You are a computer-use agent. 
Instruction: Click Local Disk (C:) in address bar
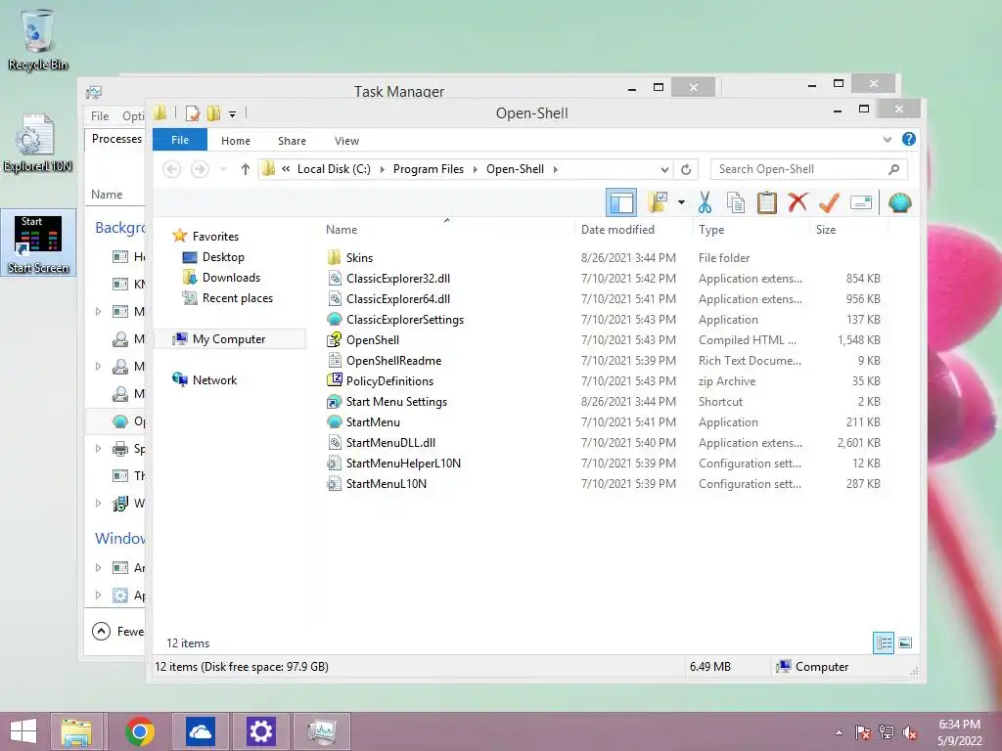pos(334,169)
